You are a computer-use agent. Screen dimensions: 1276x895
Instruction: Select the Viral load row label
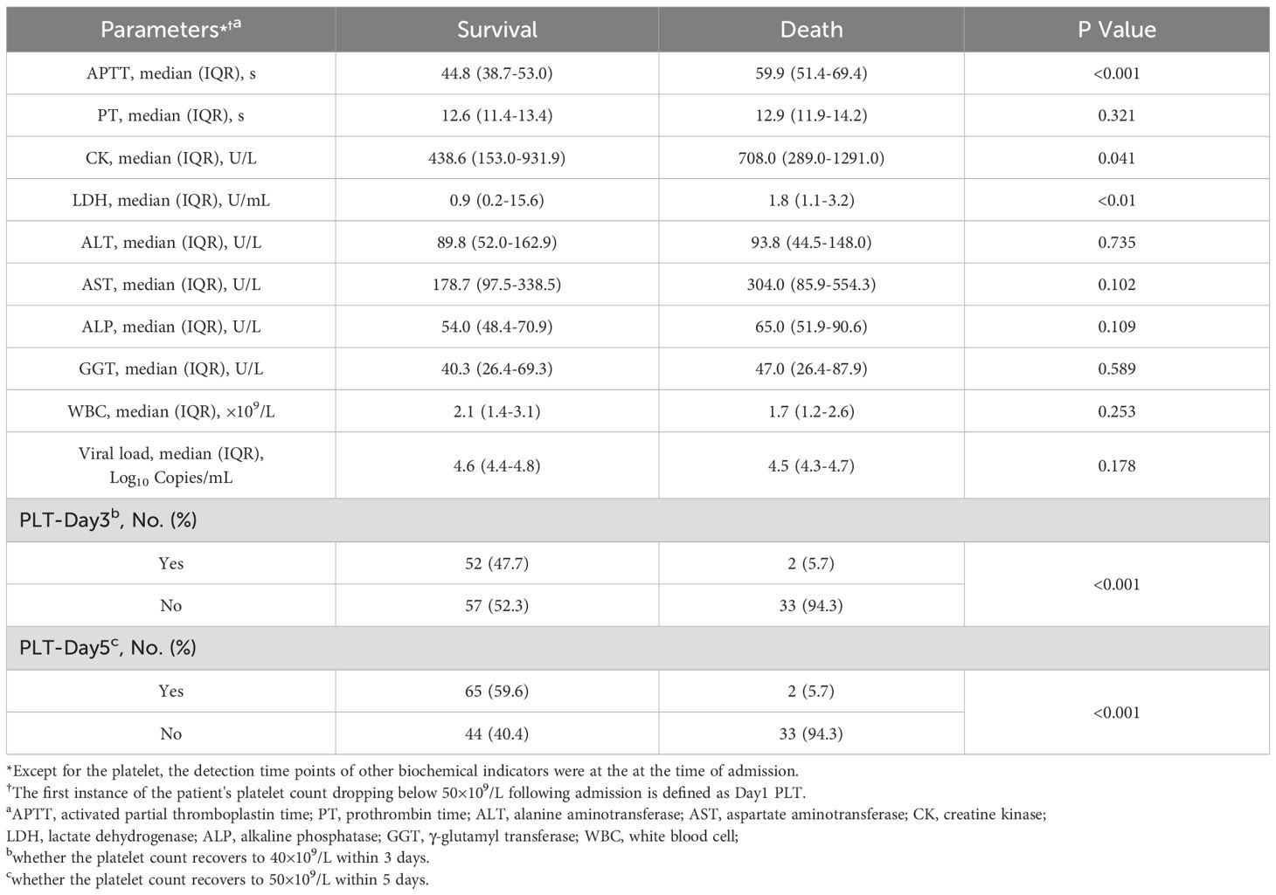170,465
